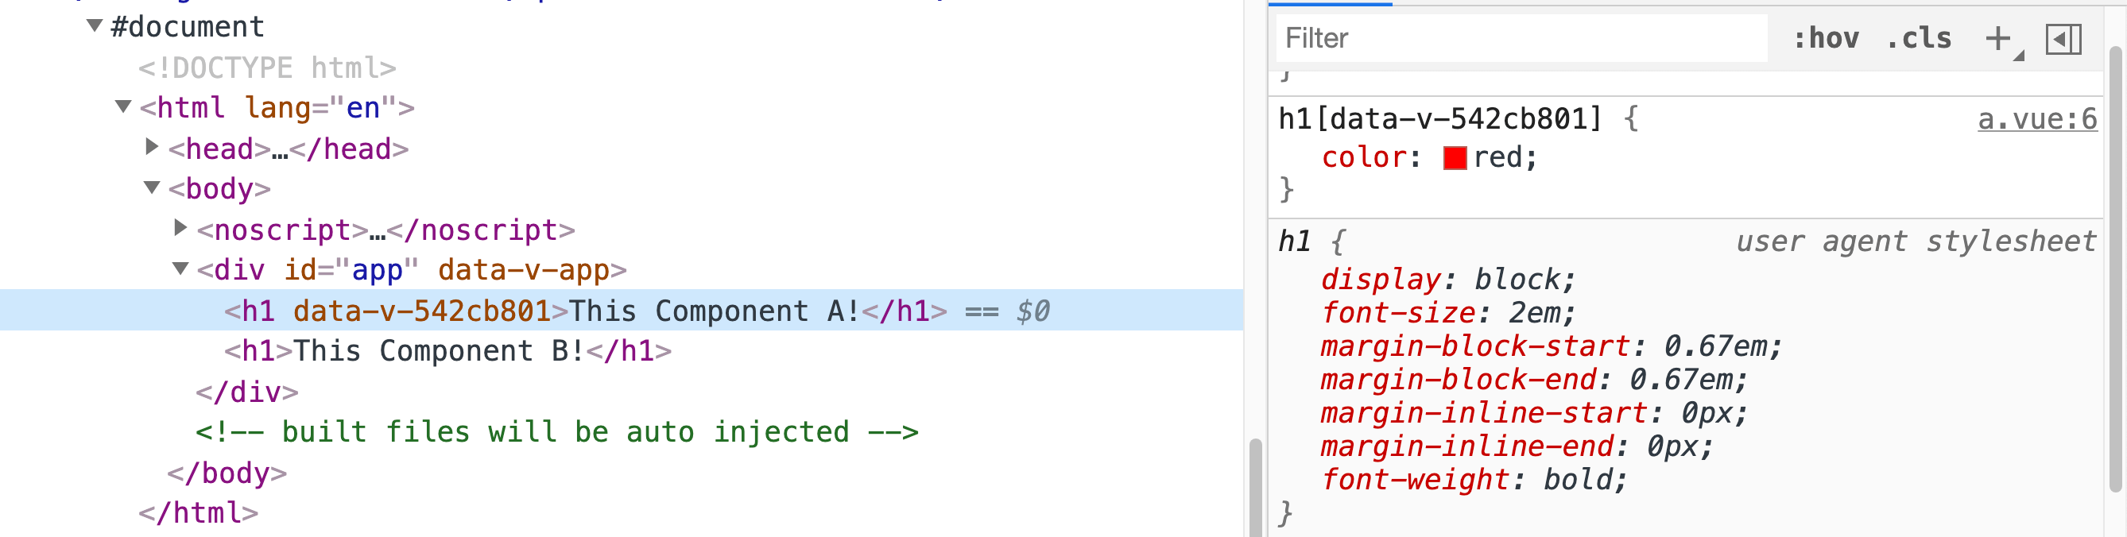
Task: Collapse the div id="app" element
Action: (181, 269)
